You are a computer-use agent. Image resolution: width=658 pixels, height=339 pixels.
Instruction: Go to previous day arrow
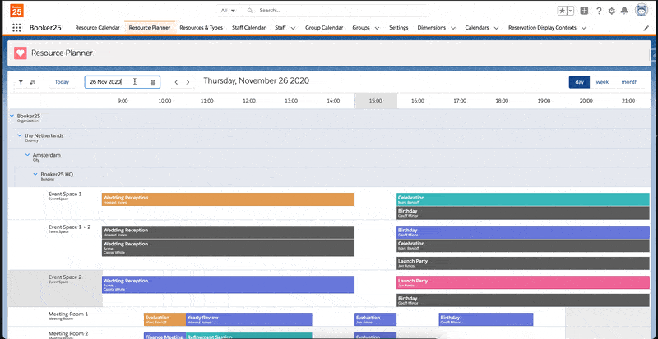point(176,82)
